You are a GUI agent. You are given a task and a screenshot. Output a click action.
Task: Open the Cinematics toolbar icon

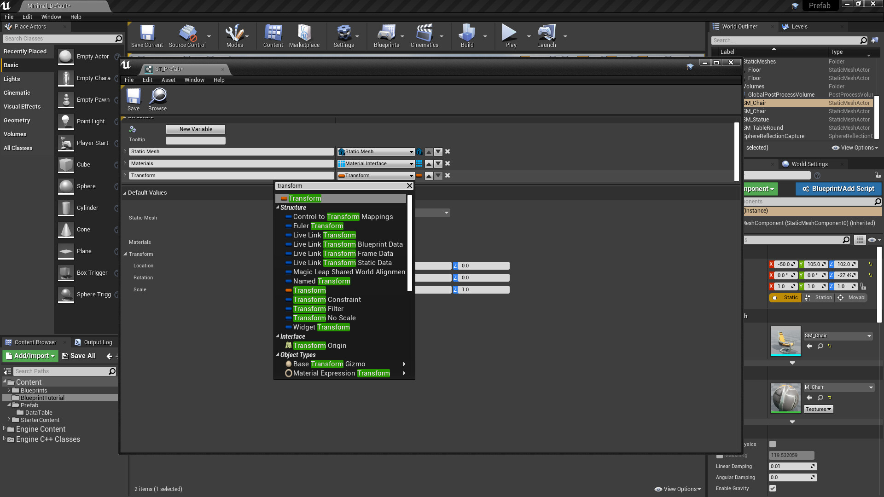point(424,33)
